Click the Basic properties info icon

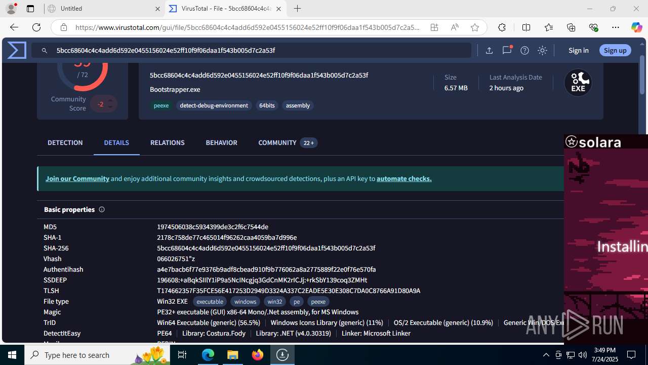click(x=102, y=209)
